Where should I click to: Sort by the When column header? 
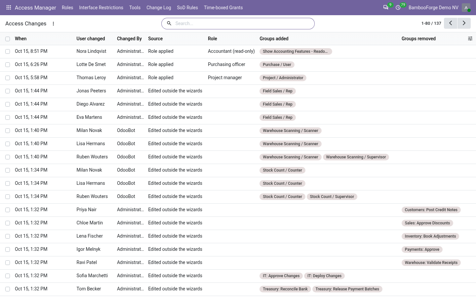pyautogui.click(x=21, y=39)
